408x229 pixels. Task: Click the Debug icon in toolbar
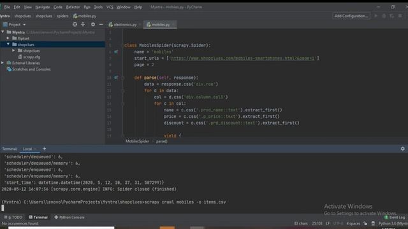click(x=384, y=16)
